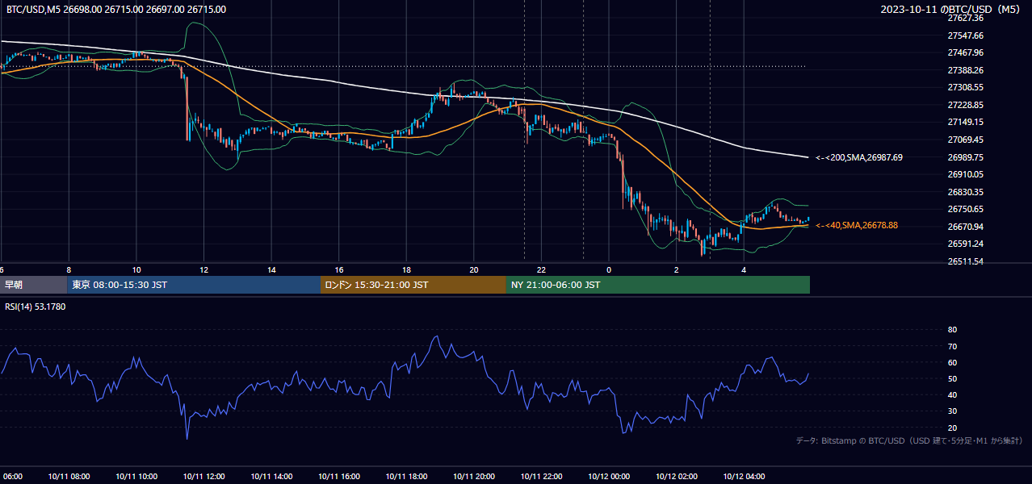Click the RSI axis 30 level label
Viewport: 1032px width, 484px height.
point(952,411)
